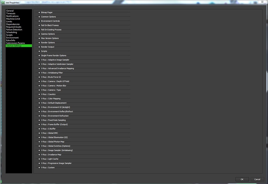Switch to Submission Params page
The image size is (268, 184).
click(15, 43)
